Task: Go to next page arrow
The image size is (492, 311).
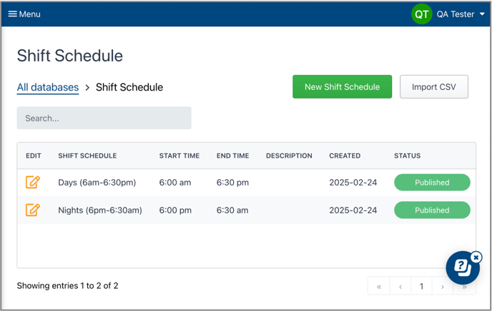Action: [443, 286]
